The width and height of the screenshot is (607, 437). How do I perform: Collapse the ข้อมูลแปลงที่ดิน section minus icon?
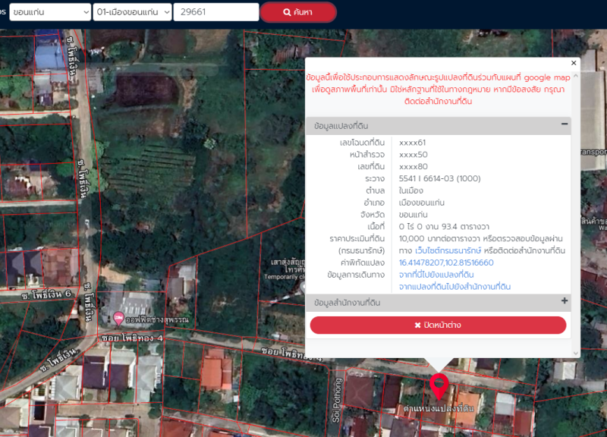pyautogui.click(x=565, y=124)
